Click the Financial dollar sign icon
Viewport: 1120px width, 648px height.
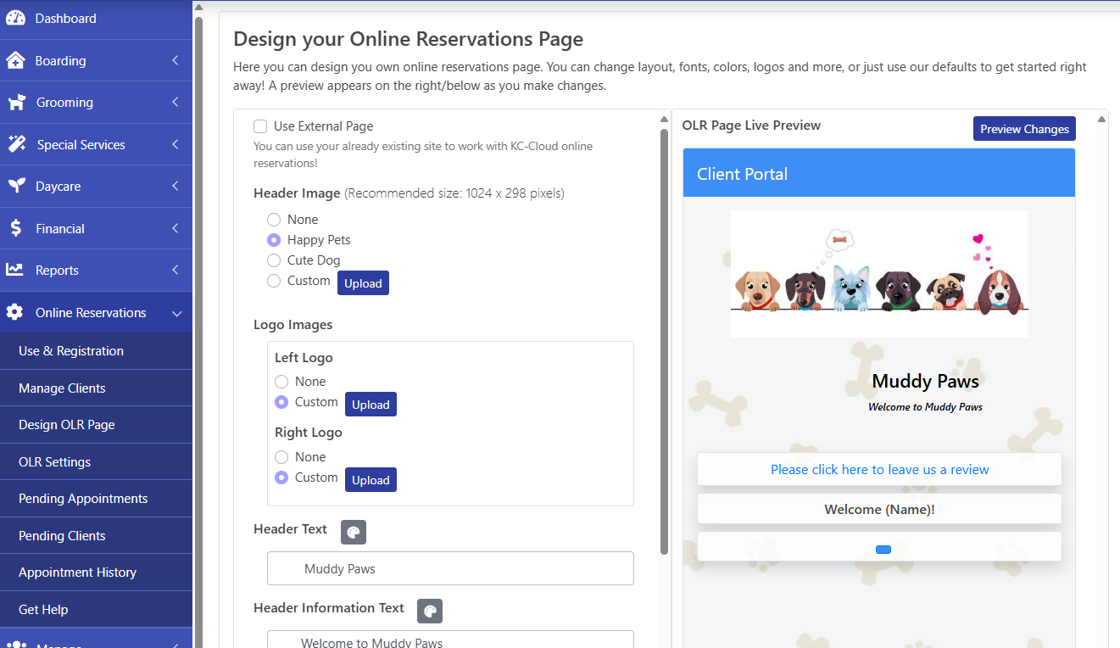pos(15,229)
